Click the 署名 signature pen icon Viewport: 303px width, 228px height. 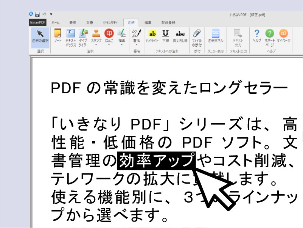coord(137,33)
